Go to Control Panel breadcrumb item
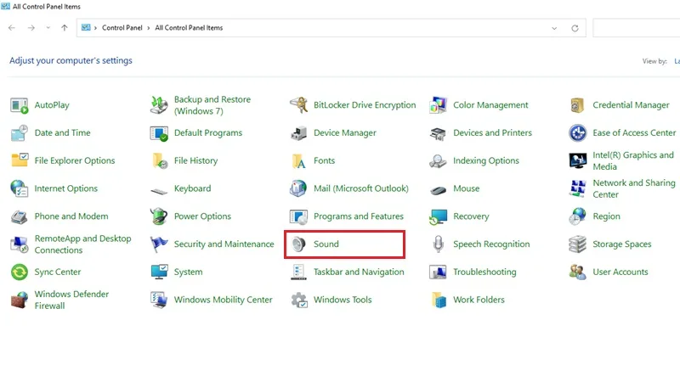This screenshot has width=680, height=365. click(122, 28)
